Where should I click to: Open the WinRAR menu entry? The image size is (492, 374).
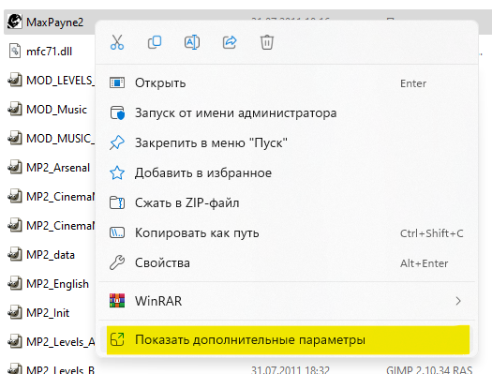pos(287,301)
